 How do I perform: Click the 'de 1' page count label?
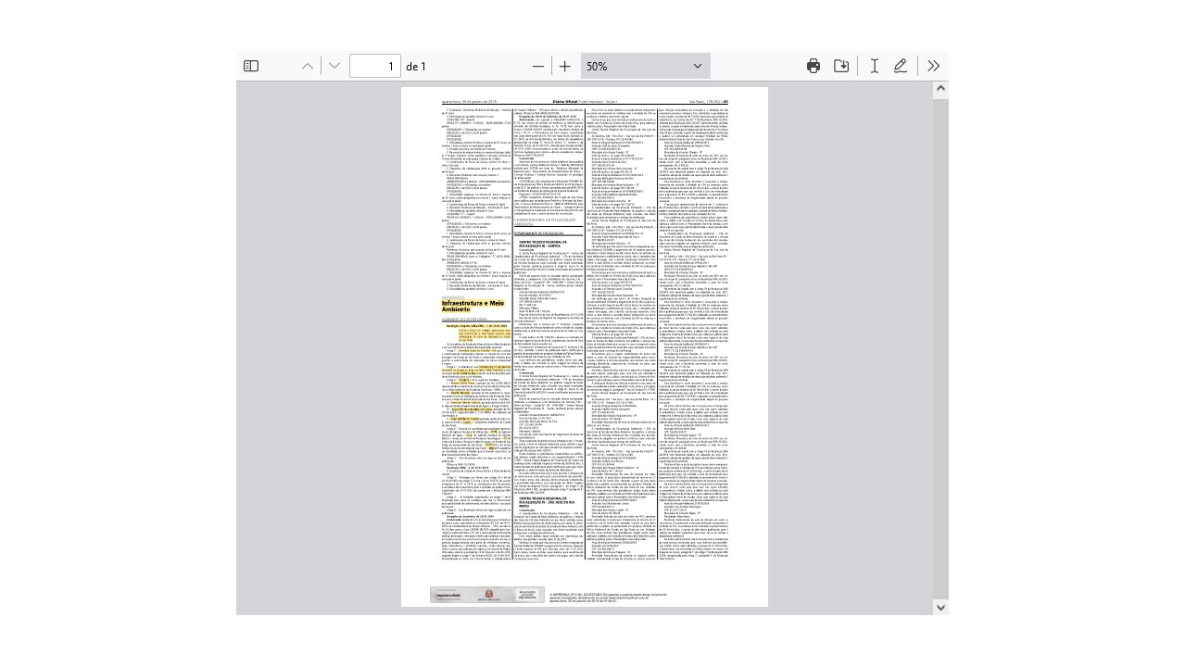tap(416, 66)
